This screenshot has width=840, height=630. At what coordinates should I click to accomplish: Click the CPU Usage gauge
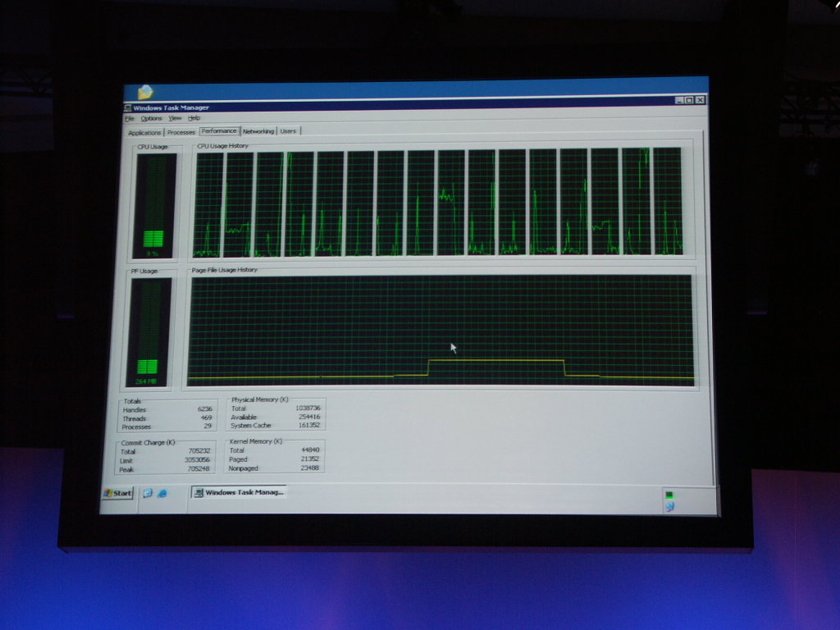[x=154, y=206]
